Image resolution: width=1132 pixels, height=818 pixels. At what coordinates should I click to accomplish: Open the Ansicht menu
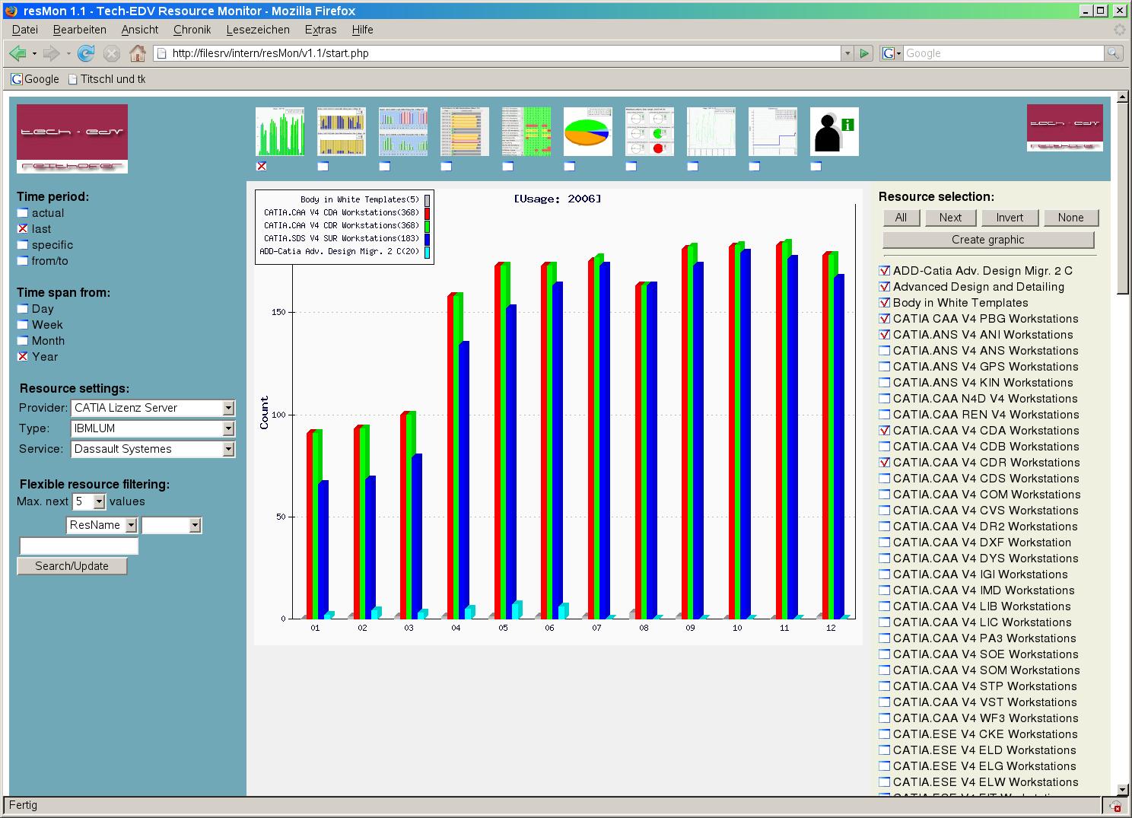140,30
